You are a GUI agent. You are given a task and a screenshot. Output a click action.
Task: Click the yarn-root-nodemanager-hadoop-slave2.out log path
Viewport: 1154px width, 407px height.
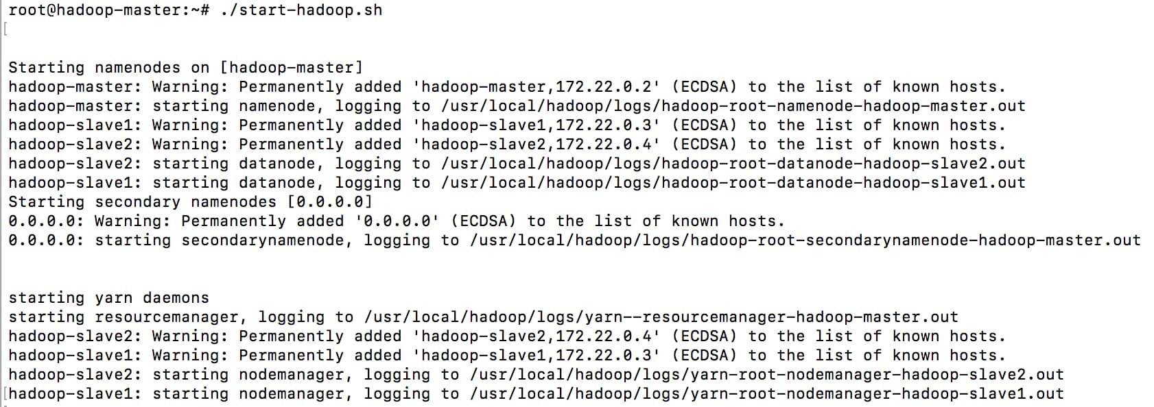tap(766, 375)
